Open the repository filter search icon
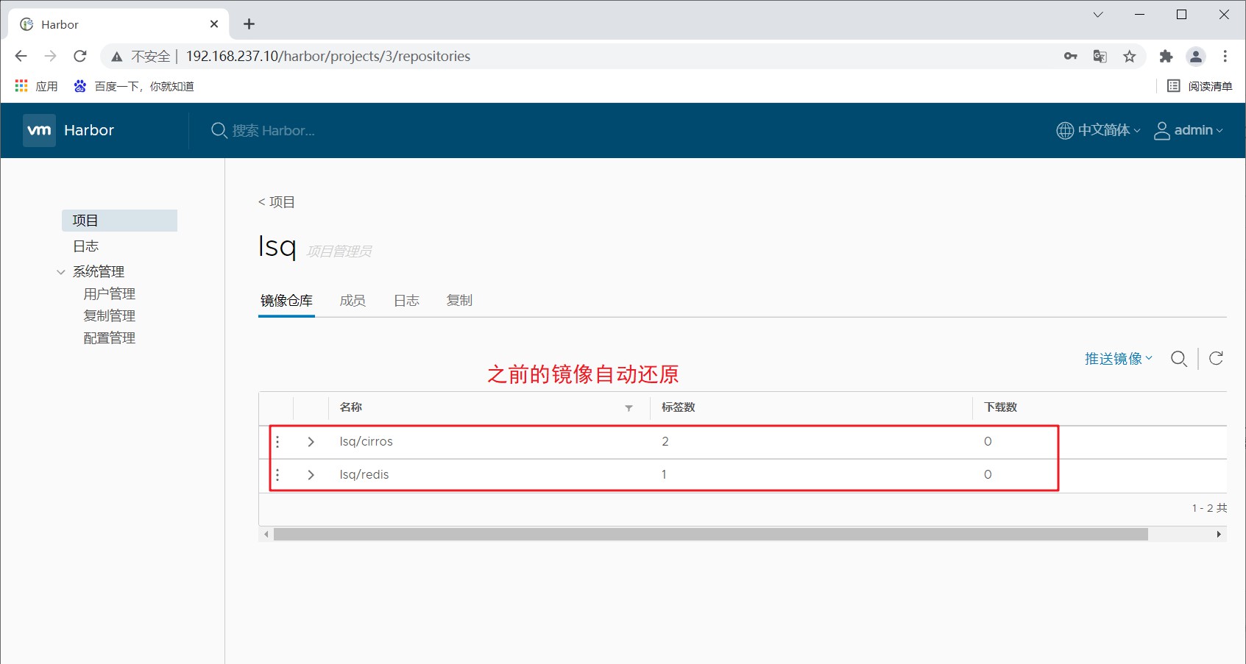Screen dimensions: 1246x664 pyautogui.click(x=1179, y=359)
